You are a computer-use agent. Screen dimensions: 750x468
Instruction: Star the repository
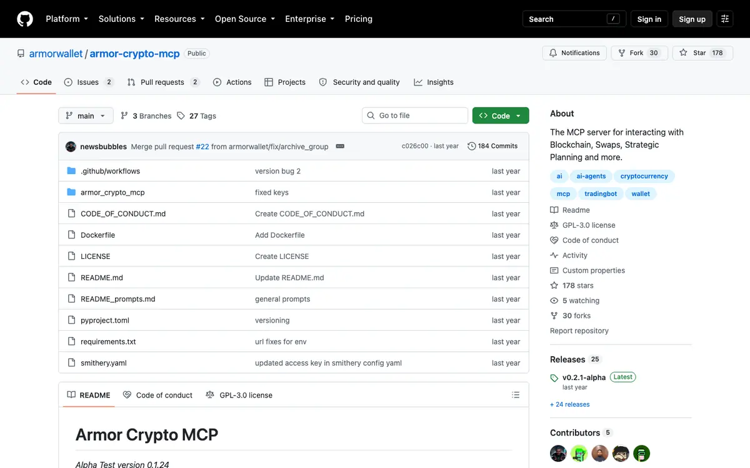[x=702, y=53]
